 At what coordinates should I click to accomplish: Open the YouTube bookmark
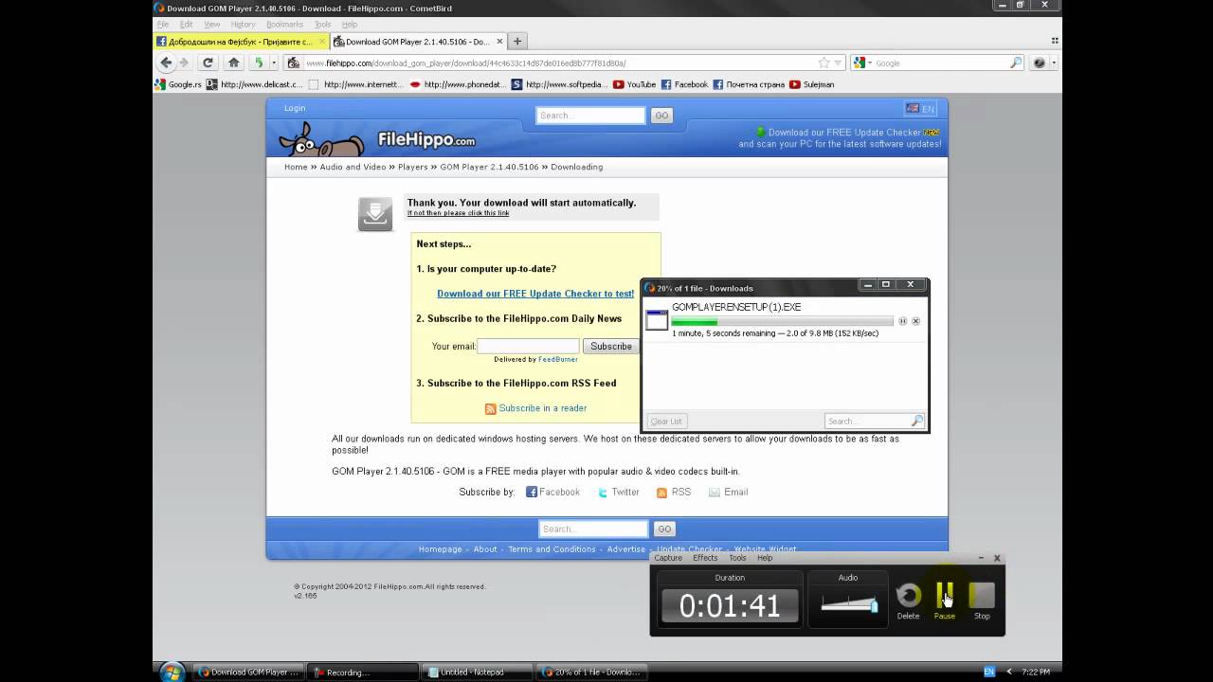(x=634, y=84)
